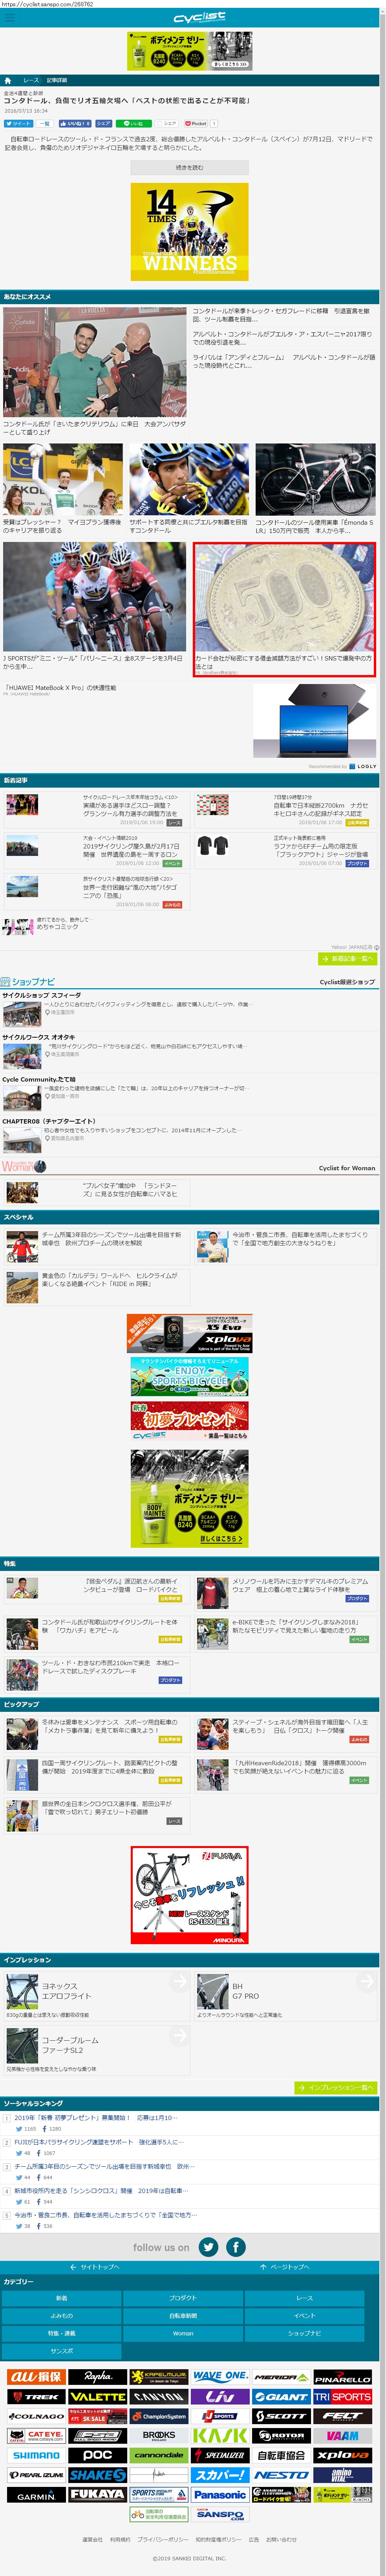Select レース category tab in footer
Screen dimensions: 386x2576
click(x=305, y=2298)
